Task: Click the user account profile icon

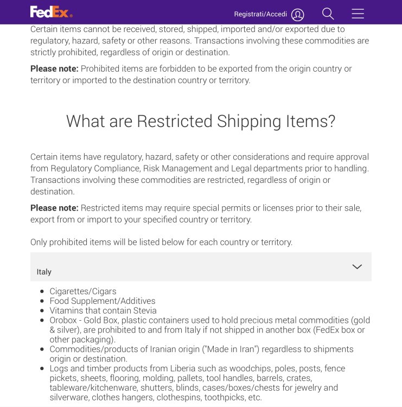Action: click(x=297, y=15)
